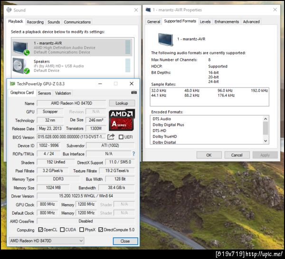Click the 192.0 kHz sample rate
The height and width of the screenshot is (259, 285).
click(259, 91)
